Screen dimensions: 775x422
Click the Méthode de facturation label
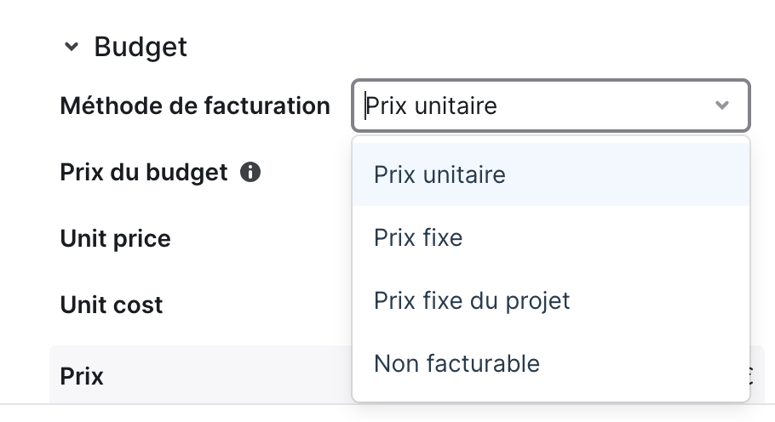pyautogui.click(x=195, y=105)
